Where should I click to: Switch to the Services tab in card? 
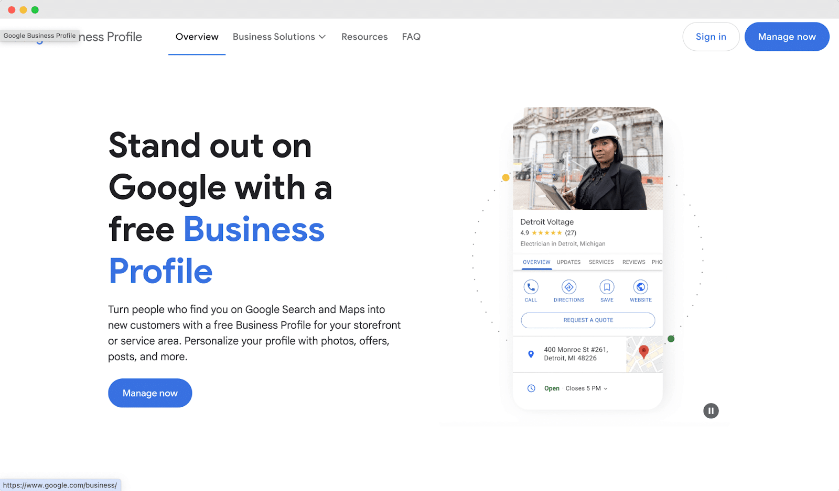(x=601, y=262)
